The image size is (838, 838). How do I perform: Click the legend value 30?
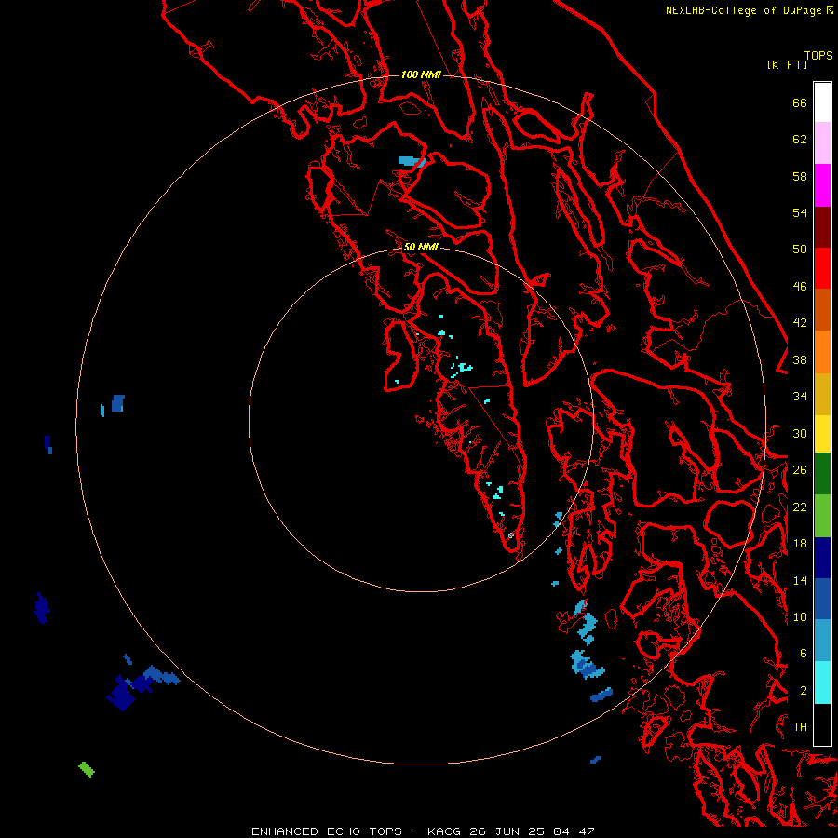[800, 433]
